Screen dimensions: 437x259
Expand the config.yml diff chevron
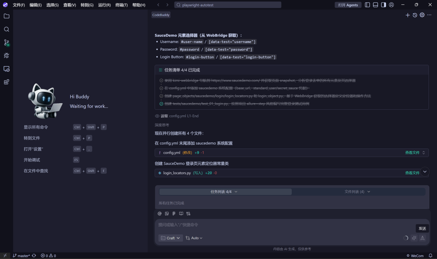[424, 153]
